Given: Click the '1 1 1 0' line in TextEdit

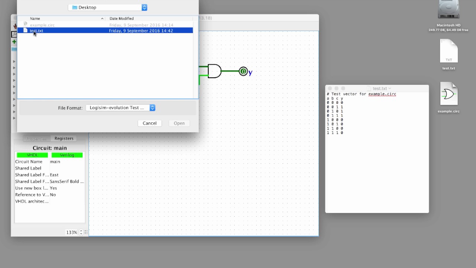Looking at the screenshot, I should coord(335,133).
